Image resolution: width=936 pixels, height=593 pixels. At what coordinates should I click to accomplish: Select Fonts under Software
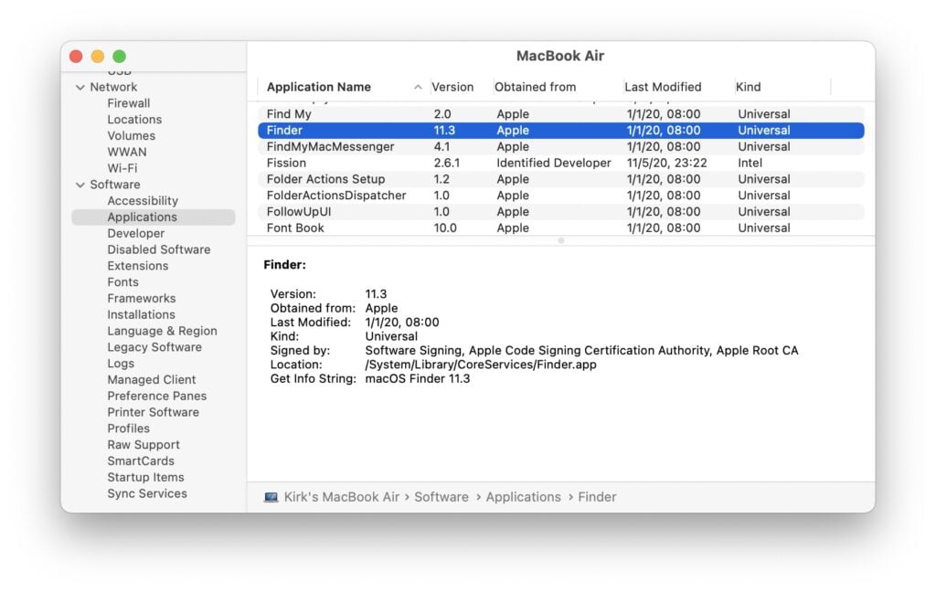click(x=122, y=281)
